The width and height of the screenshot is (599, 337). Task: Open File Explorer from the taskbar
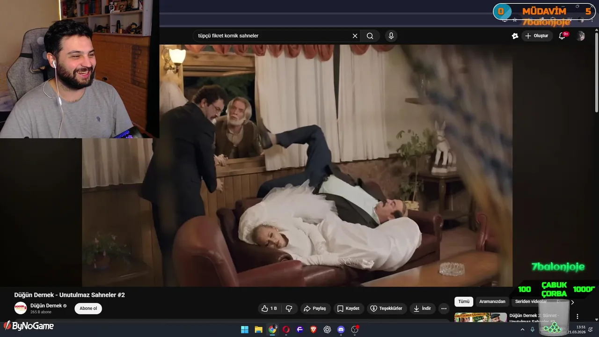(x=258, y=330)
